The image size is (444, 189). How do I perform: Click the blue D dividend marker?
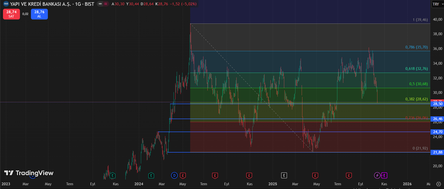[174, 175]
